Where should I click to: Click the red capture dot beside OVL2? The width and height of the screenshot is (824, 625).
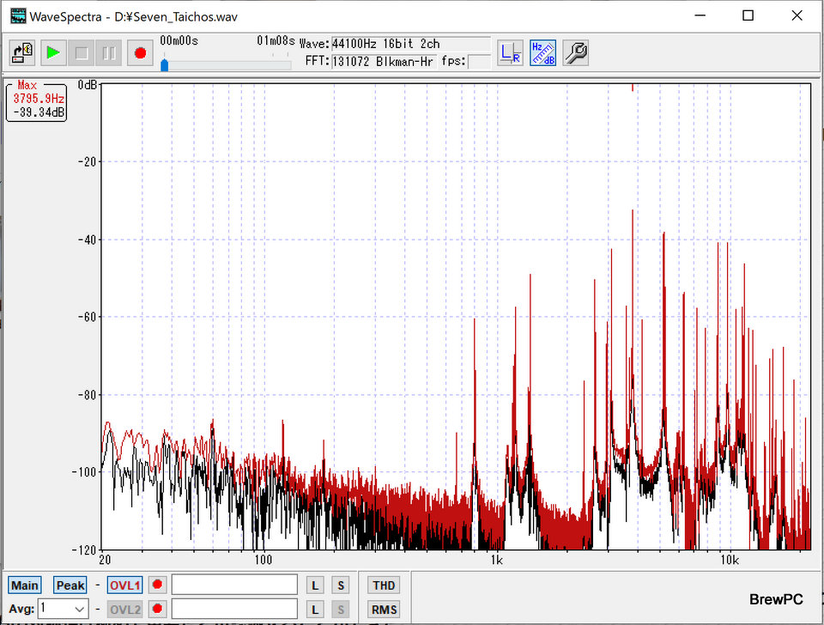[x=157, y=609]
